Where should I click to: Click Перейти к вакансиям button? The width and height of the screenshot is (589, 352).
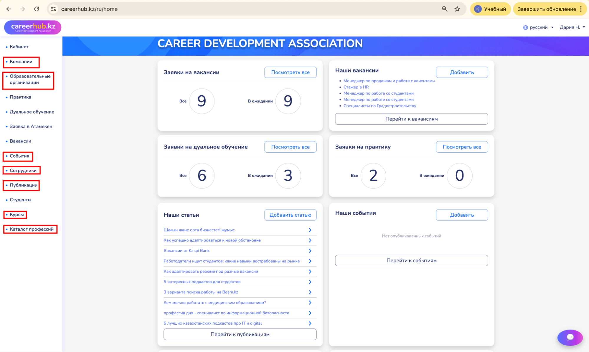pos(411,119)
